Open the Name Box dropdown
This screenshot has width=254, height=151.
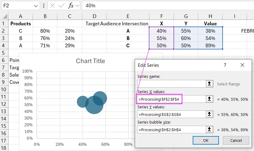pos(36,5)
